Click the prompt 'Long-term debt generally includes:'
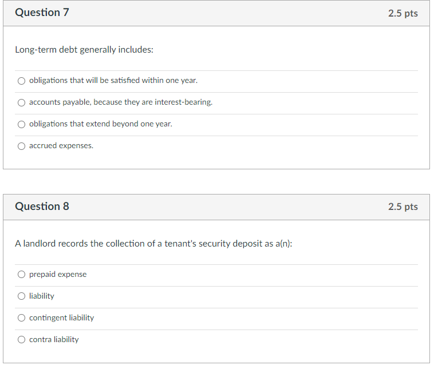 pyautogui.click(x=84, y=50)
